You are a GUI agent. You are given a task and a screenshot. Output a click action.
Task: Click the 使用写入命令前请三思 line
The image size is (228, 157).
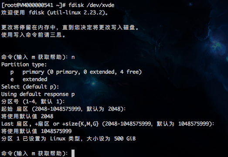tap(34, 35)
